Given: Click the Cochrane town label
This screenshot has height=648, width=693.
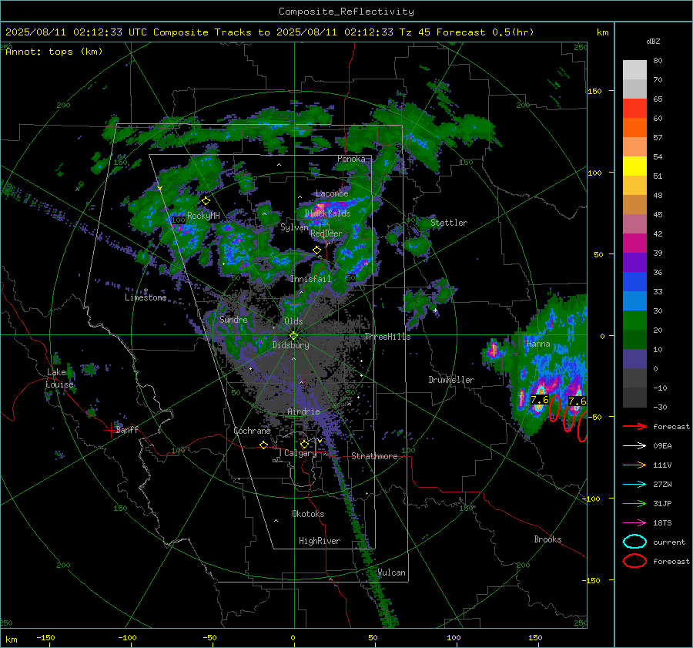Looking at the screenshot, I should pos(252,431).
